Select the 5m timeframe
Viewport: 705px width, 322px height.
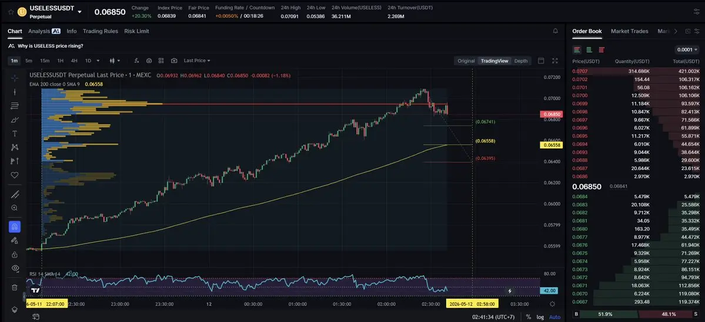(29, 60)
